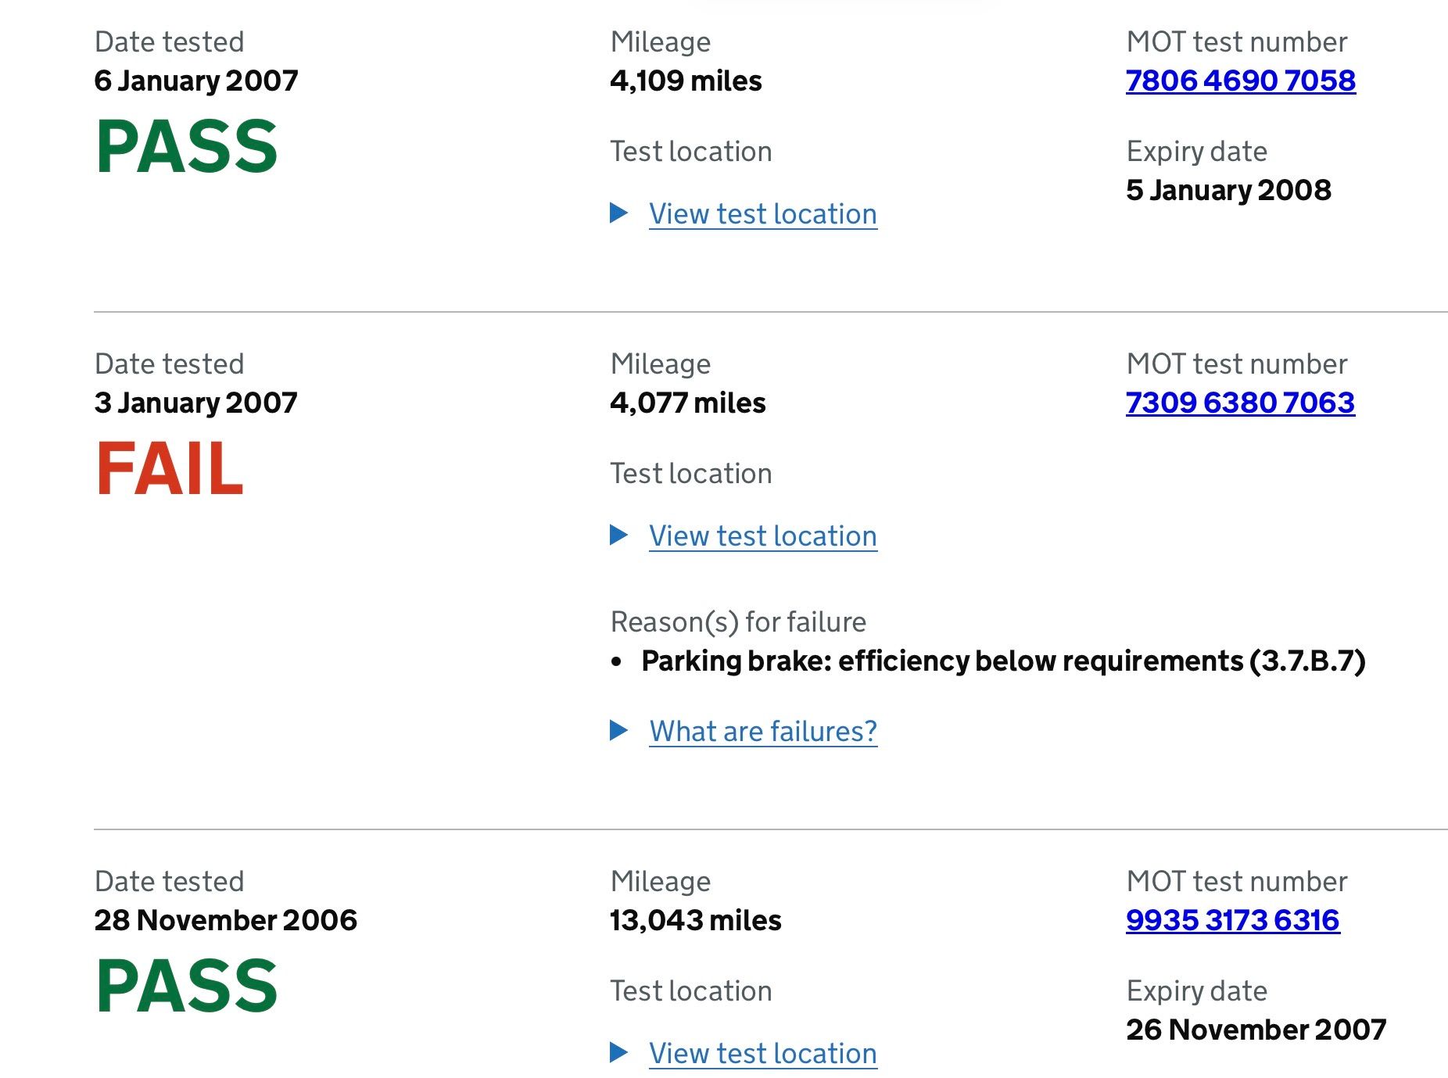Open MOT test number 9935 3173 6316
This screenshot has height=1078, width=1448.
[1232, 920]
